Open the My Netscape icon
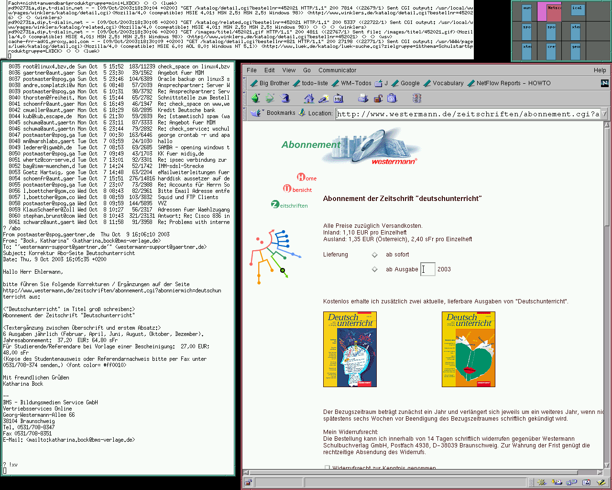This screenshot has width=612, height=490. (339, 98)
